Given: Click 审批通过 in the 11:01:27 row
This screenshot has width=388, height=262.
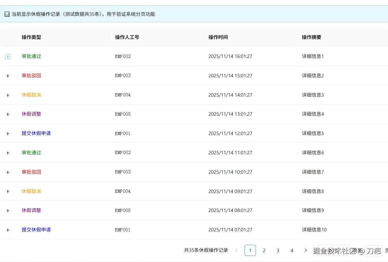Looking at the screenshot, I should pos(31,153).
